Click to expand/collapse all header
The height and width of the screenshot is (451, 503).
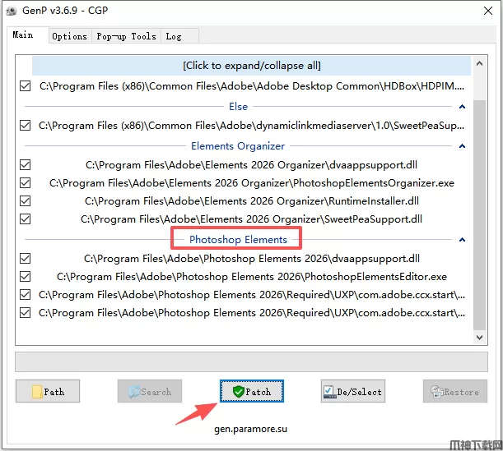click(x=252, y=66)
